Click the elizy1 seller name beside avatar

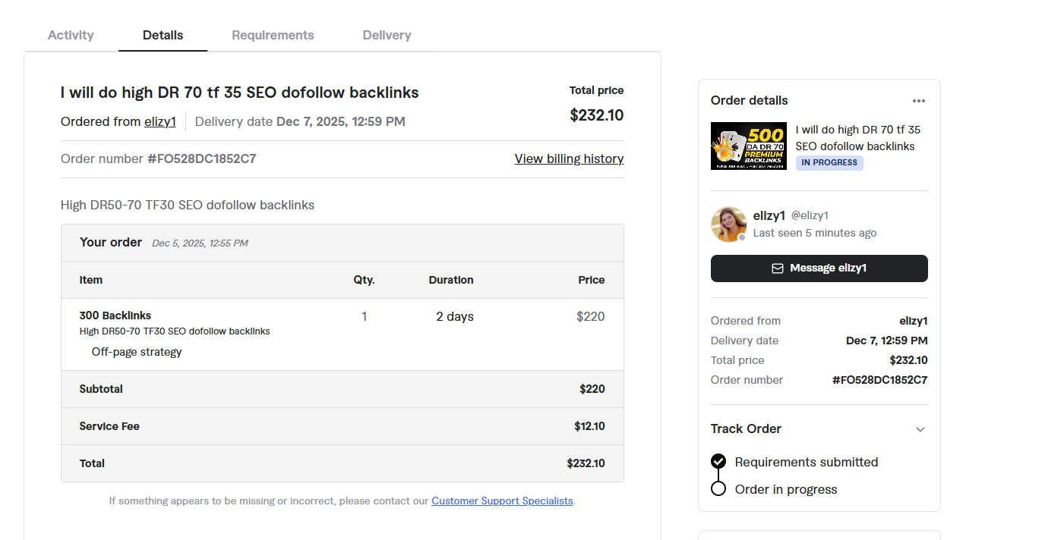click(x=769, y=215)
